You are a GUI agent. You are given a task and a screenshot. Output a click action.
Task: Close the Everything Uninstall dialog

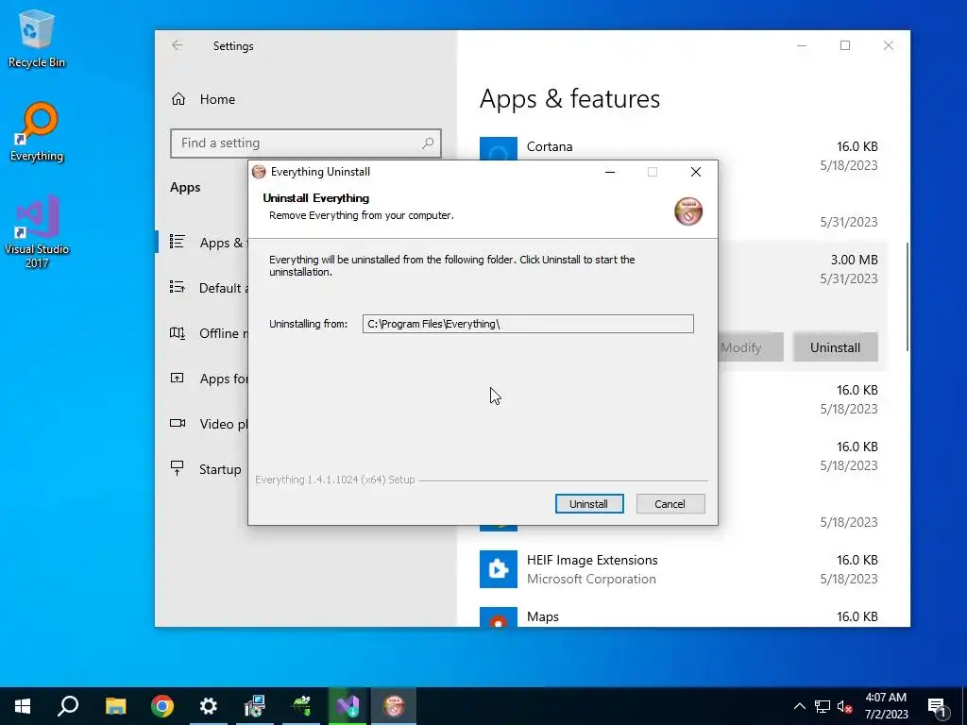(x=696, y=172)
